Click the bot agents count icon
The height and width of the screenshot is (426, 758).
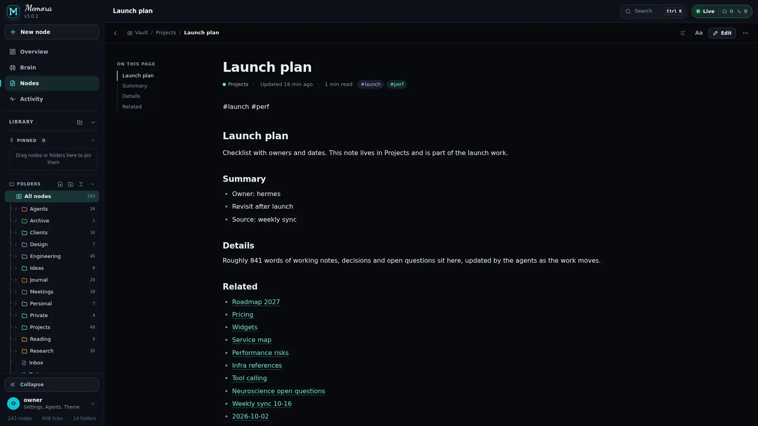click(x=724, y=11)
